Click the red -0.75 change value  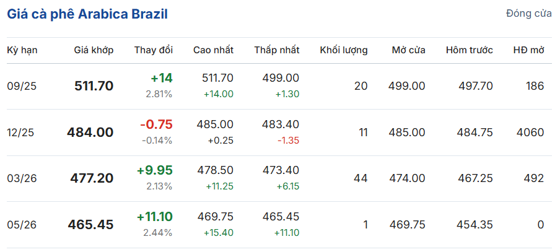pyautogui.click(x=157, y=124)
